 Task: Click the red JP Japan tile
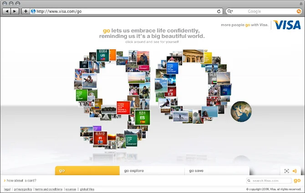click(x=171, y=92)
